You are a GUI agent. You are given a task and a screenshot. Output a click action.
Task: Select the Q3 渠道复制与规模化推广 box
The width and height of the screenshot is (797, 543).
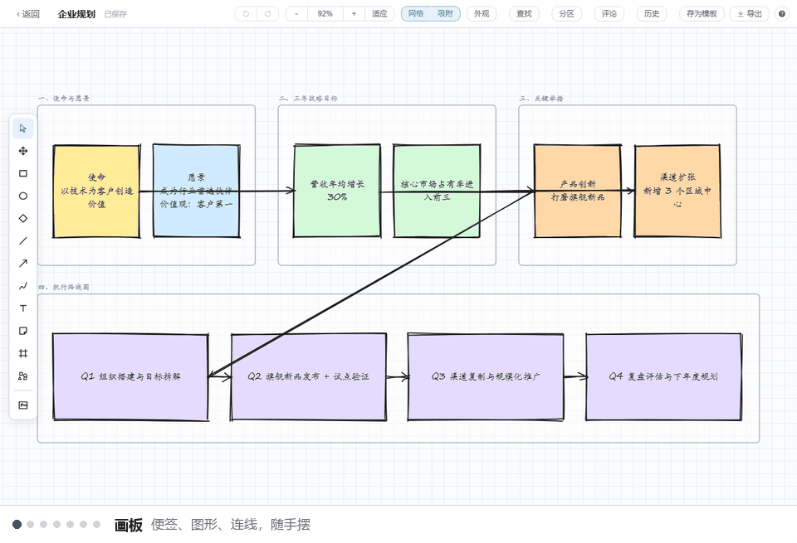(x=486, y=376)
